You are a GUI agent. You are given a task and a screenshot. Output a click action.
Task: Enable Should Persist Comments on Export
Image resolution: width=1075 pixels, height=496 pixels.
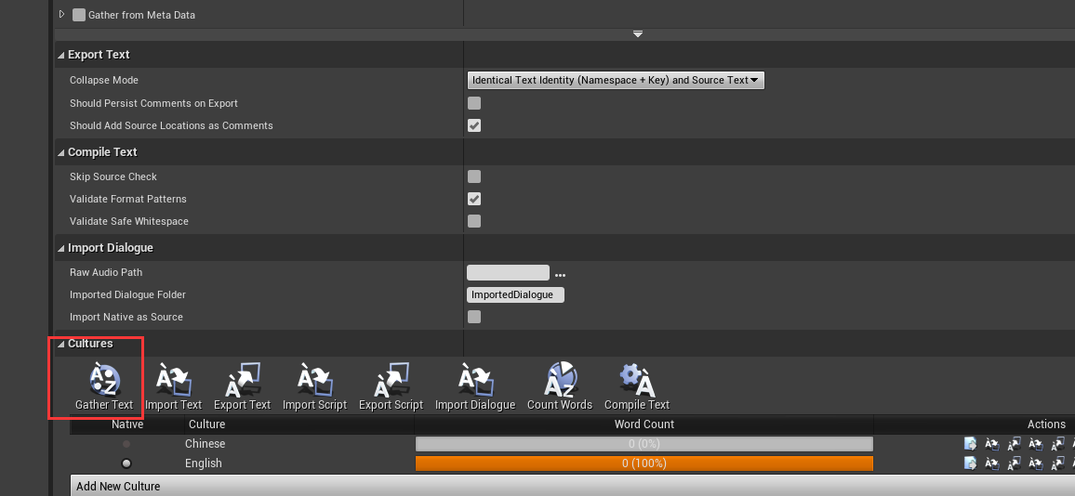[473, 103]
